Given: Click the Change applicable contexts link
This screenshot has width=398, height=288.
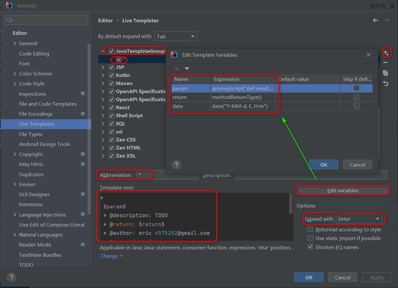Looking at the screenshot, I should click(109, 256).
